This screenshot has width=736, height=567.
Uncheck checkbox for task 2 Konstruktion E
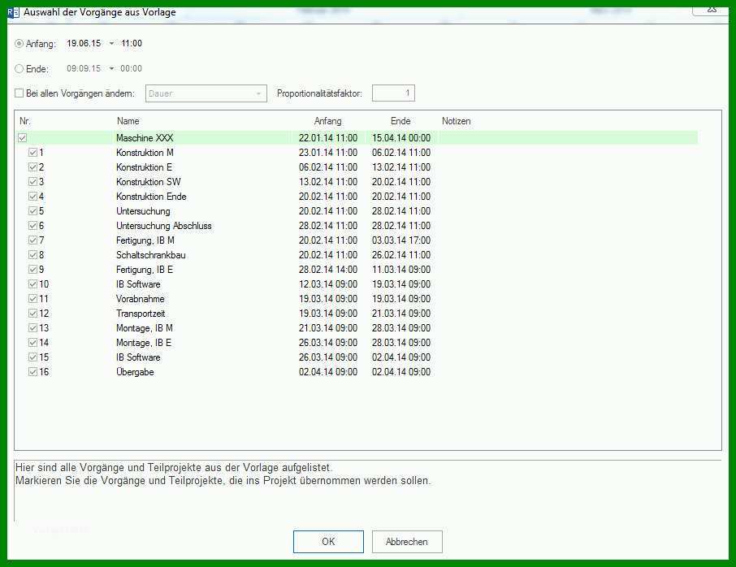[x=32, y=167]
